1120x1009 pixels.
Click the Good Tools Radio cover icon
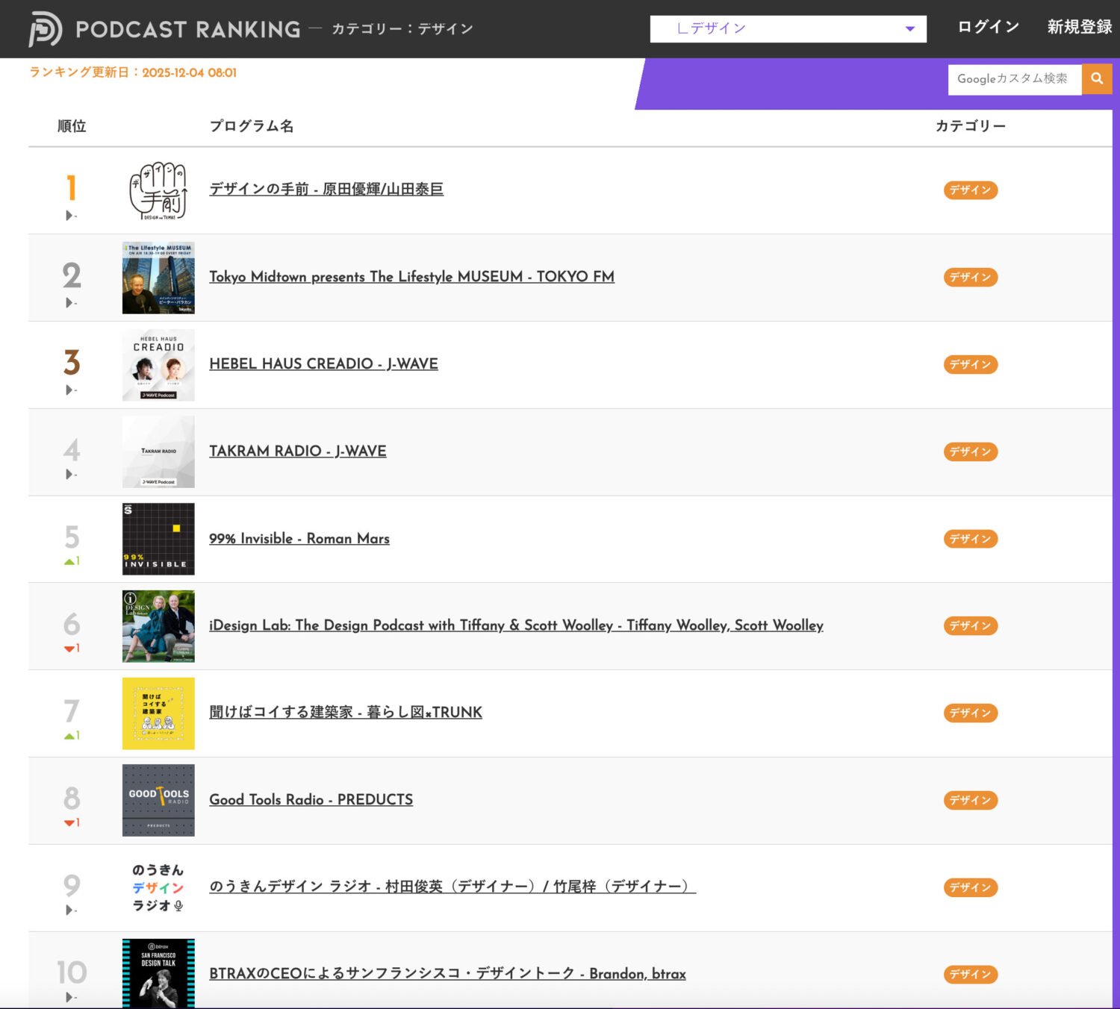tap(158, 800)
